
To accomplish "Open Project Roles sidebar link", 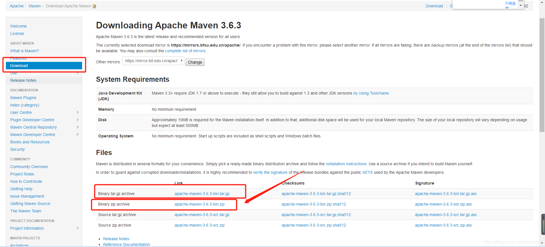I will coord(22,174).
